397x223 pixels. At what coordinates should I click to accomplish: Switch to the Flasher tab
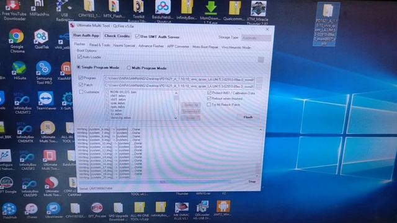coord(79,44)
